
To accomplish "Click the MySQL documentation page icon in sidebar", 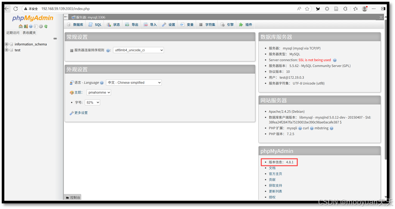I will [36, 26].
